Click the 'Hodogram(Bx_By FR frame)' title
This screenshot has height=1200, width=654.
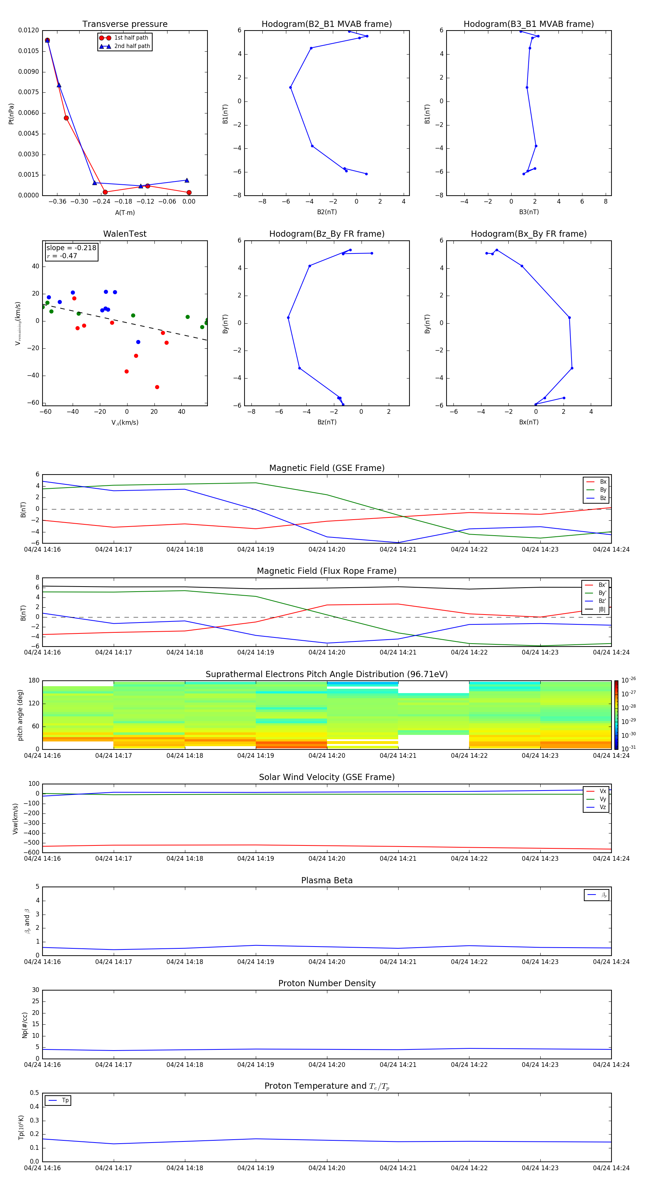pyautogui.click(x=529, y=234)
